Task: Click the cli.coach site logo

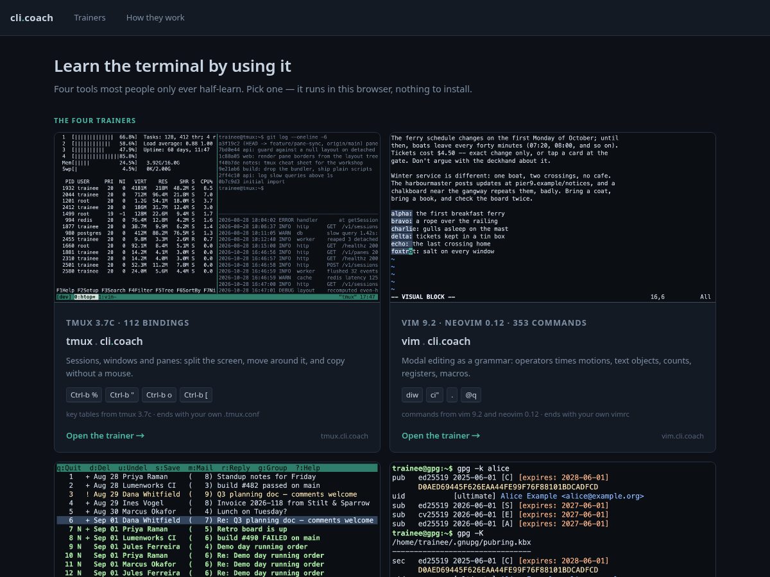Action: tap(31, 17)
